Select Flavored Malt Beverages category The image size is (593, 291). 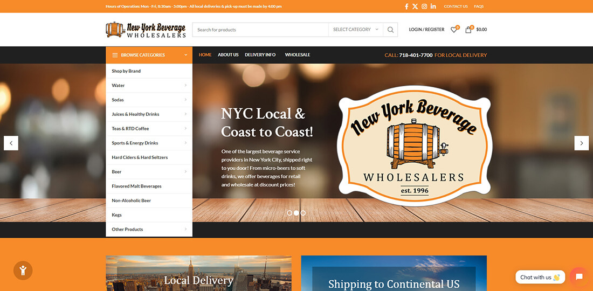pyautogui.click(x=149, y=186)
